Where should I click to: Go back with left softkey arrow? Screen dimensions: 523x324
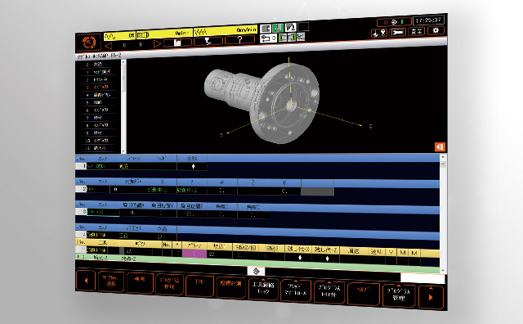click(86, 281)
